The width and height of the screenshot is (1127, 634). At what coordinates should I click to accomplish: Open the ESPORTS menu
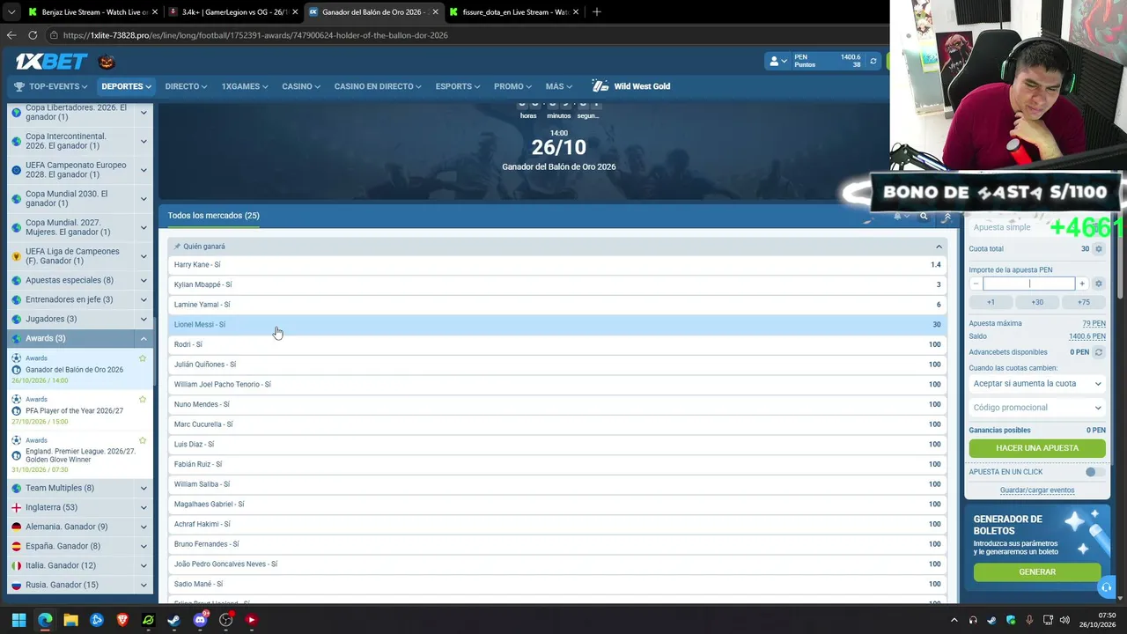[459, 86]
